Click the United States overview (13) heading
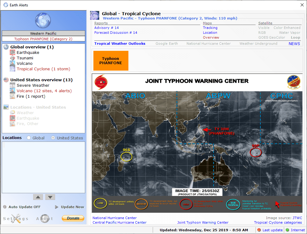The width and height of the screenshot is (307, 234). [x=41, y=80]
